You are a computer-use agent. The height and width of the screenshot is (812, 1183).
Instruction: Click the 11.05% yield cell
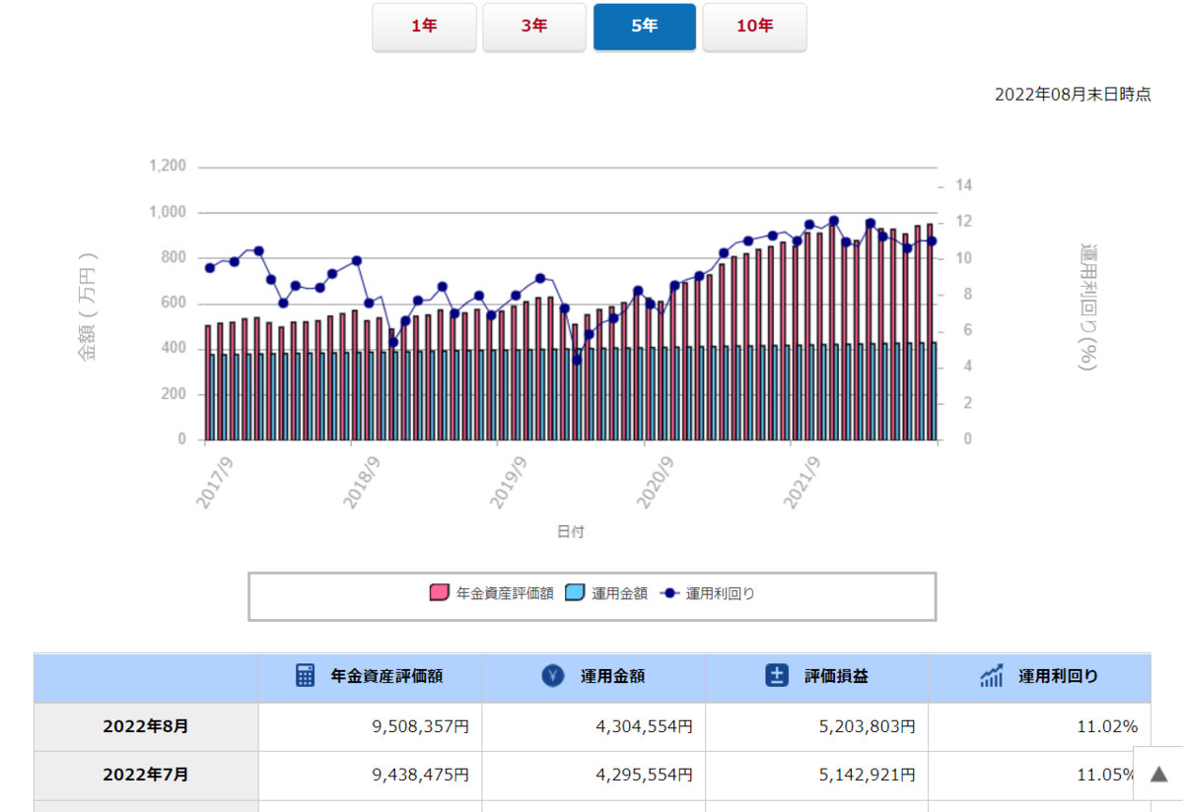click(x=1039, y=776)
